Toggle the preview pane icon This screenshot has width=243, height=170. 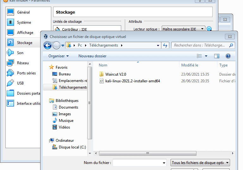(217, 56)
